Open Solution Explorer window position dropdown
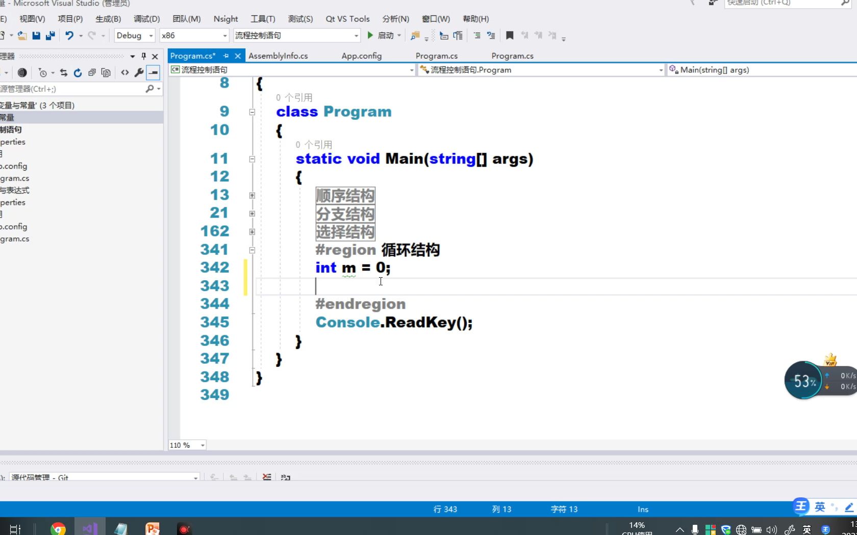 (133, 56)
